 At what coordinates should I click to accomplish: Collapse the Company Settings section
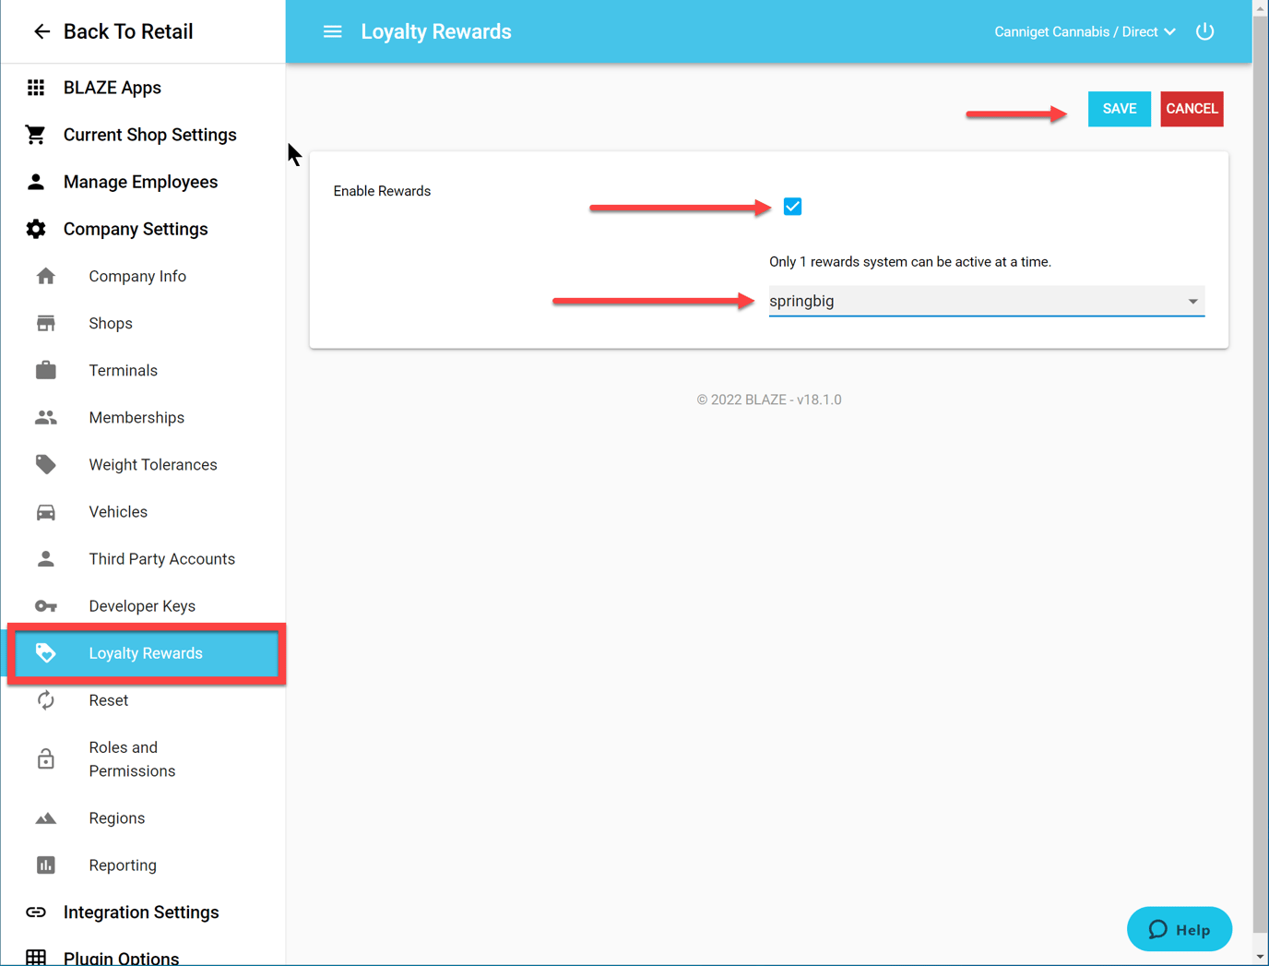point(136,229)
